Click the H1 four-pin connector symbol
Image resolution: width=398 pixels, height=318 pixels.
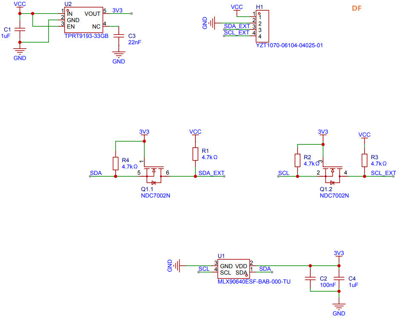[x=261, y=26]
